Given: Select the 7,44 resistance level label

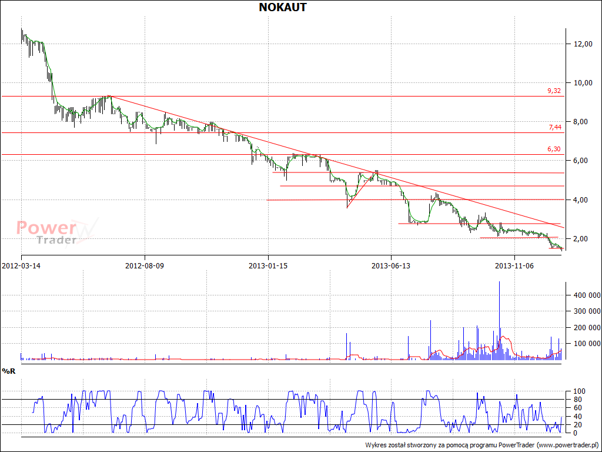Looking at the screenshot, I should coord(555,127).
